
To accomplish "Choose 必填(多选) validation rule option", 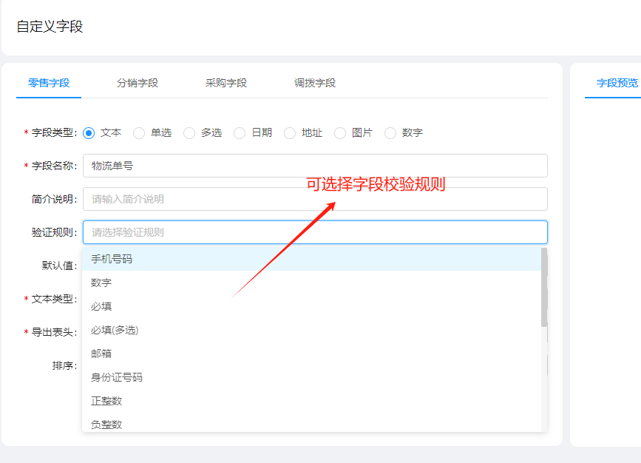I will click(311, 330).
